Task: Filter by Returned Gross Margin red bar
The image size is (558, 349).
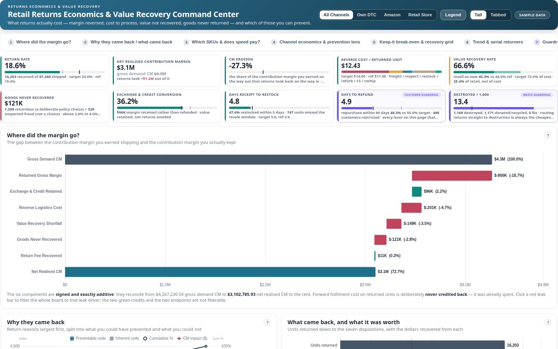Action: [x=452, y=176]
